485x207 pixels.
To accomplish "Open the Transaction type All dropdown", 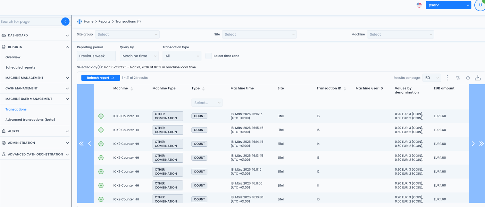I will [x=182, y=56].
